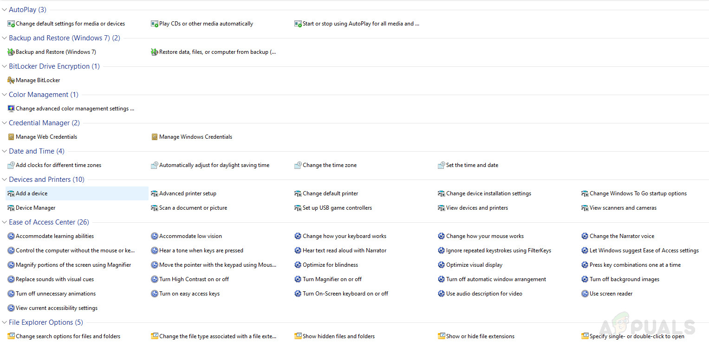This screenshot has width=709, height=347.
Task: Collapse the Backup and Restore (Windows 7) group chevron
Action: pos(4,38)
